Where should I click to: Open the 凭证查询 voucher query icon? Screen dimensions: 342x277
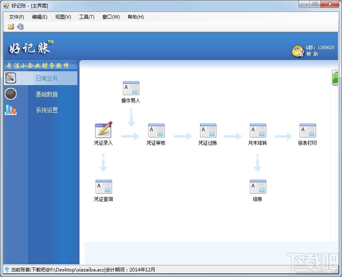click(104, 186)
